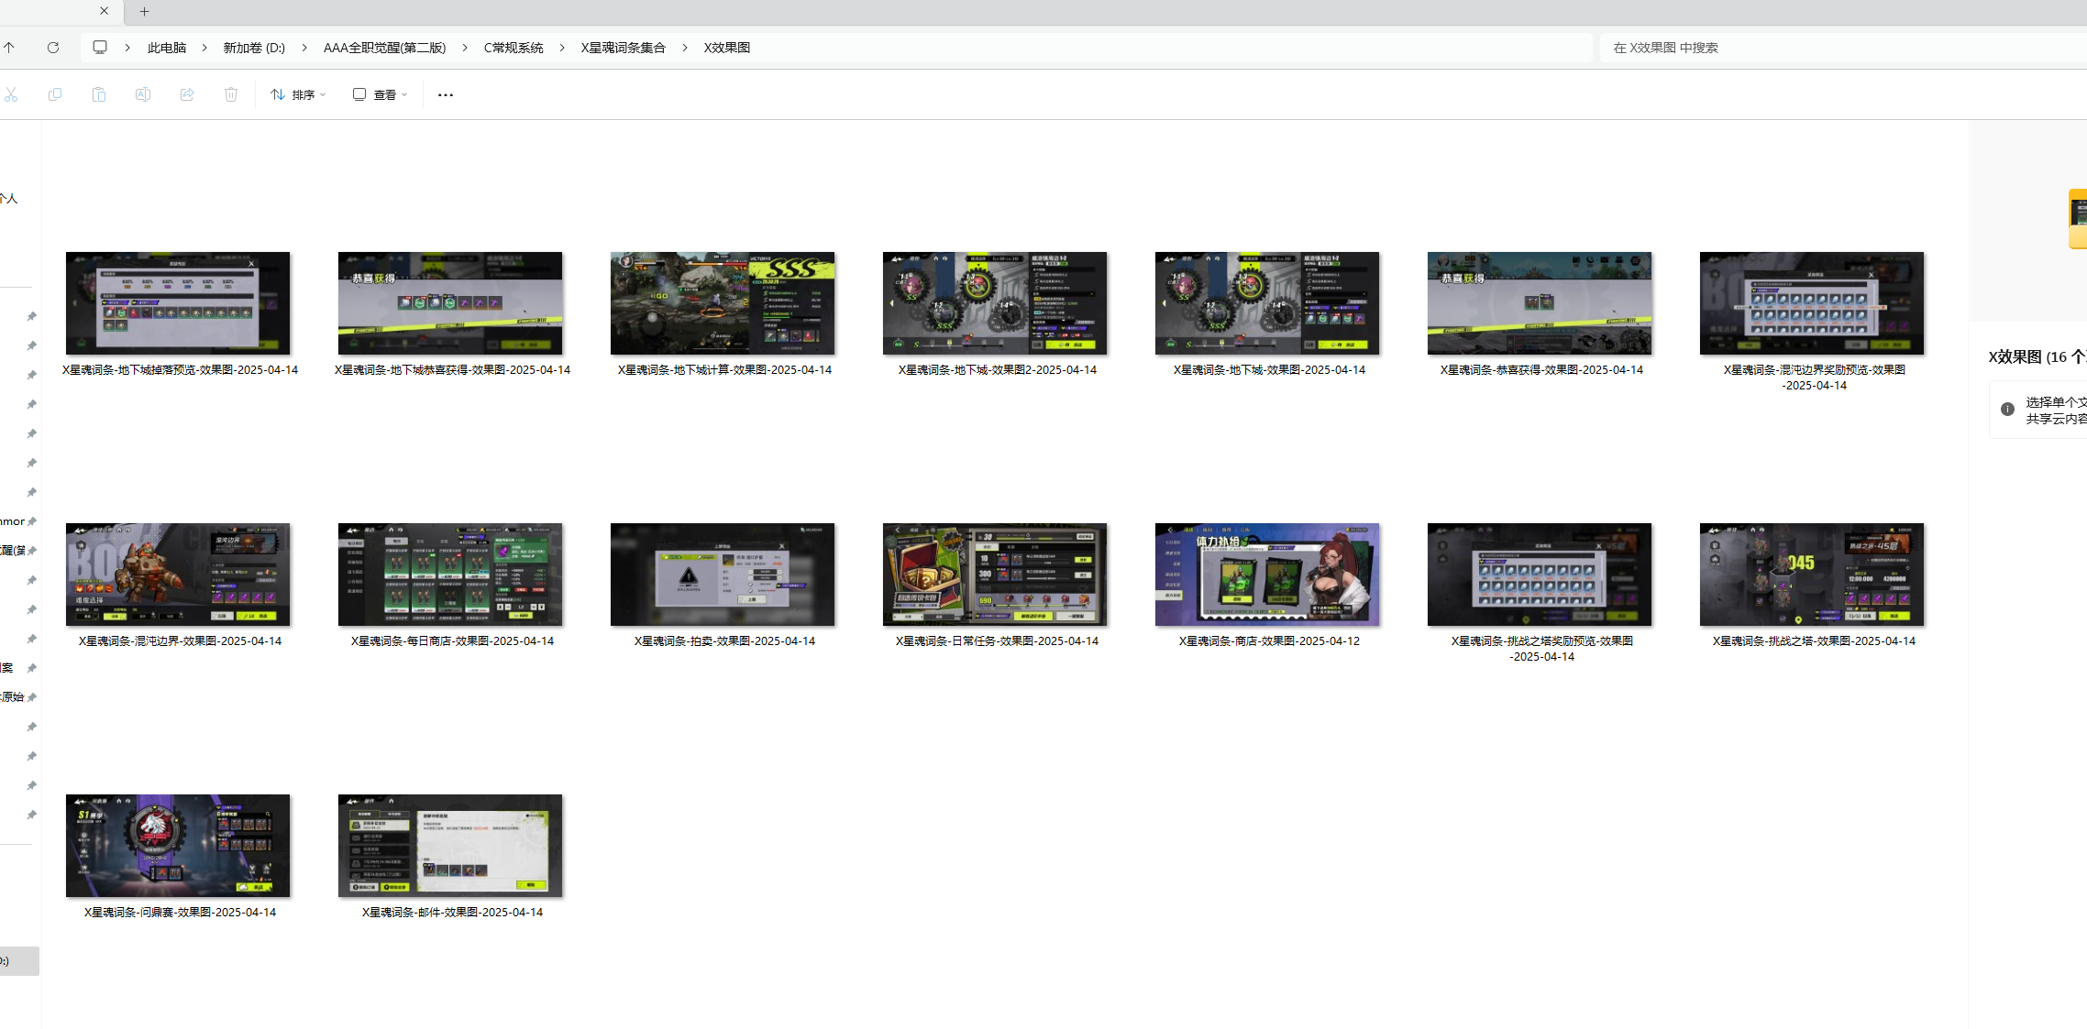This screenshot has width=2087, height=1029.
Task: Select thumbnail X星魂词条-混沌边界-效果图
Action: tap(178, 575)
